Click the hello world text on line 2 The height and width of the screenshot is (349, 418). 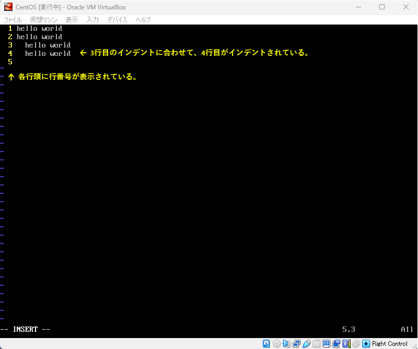click(x=40, y=37)
